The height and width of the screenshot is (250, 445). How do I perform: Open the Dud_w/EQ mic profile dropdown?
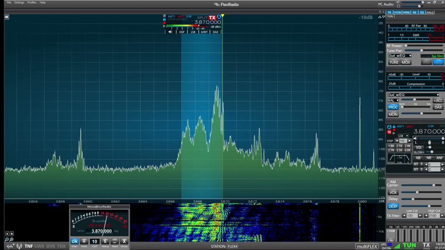click(x=413, y=95)
